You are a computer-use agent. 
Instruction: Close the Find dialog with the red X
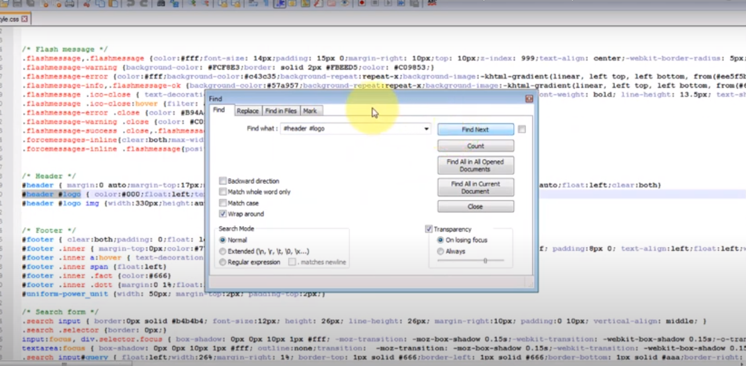[529, 98]
